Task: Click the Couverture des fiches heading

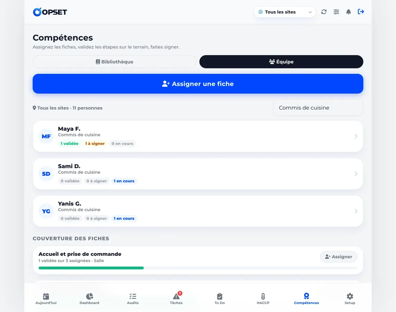Action: (71, 239)
